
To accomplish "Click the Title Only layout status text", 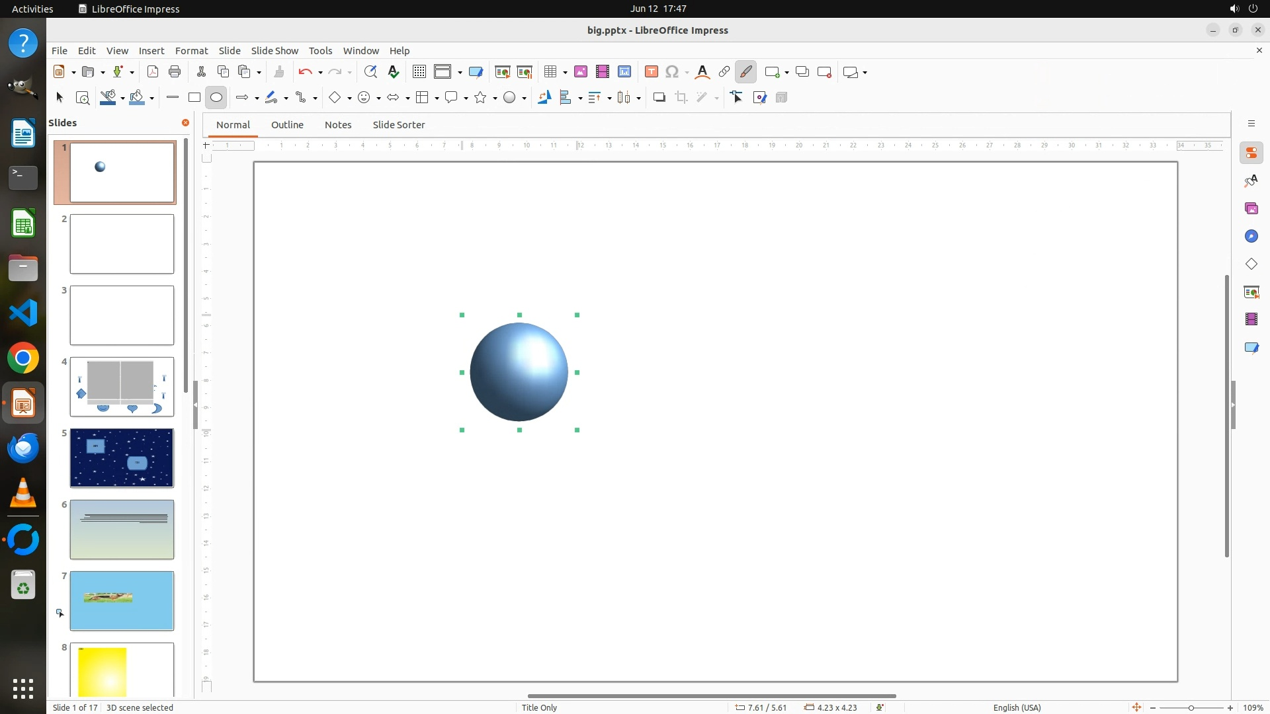I will pos(539,707).
